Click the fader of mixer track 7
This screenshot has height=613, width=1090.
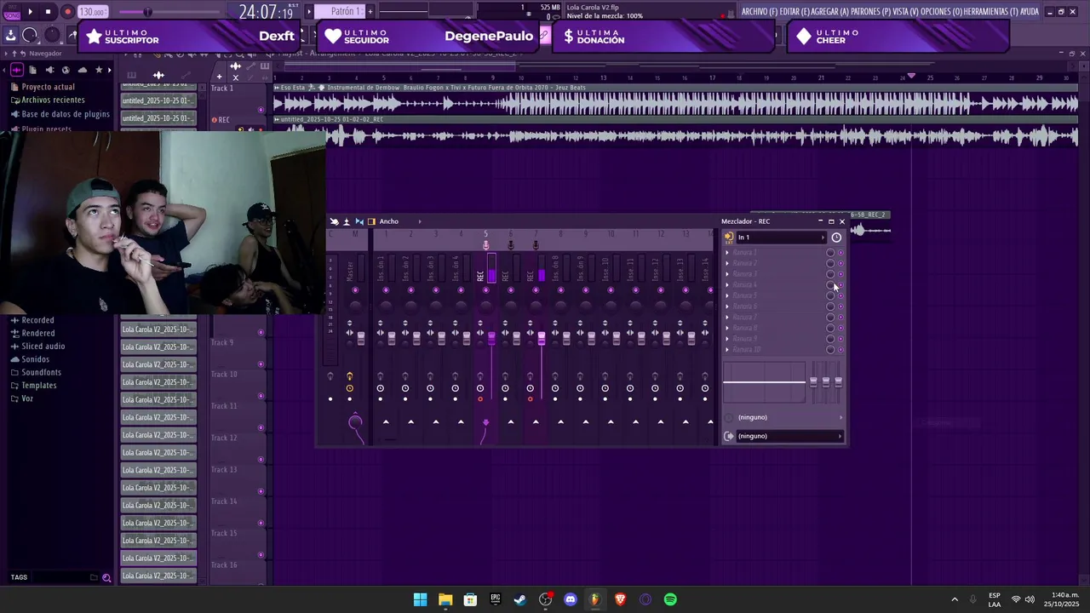click(541, 339)
